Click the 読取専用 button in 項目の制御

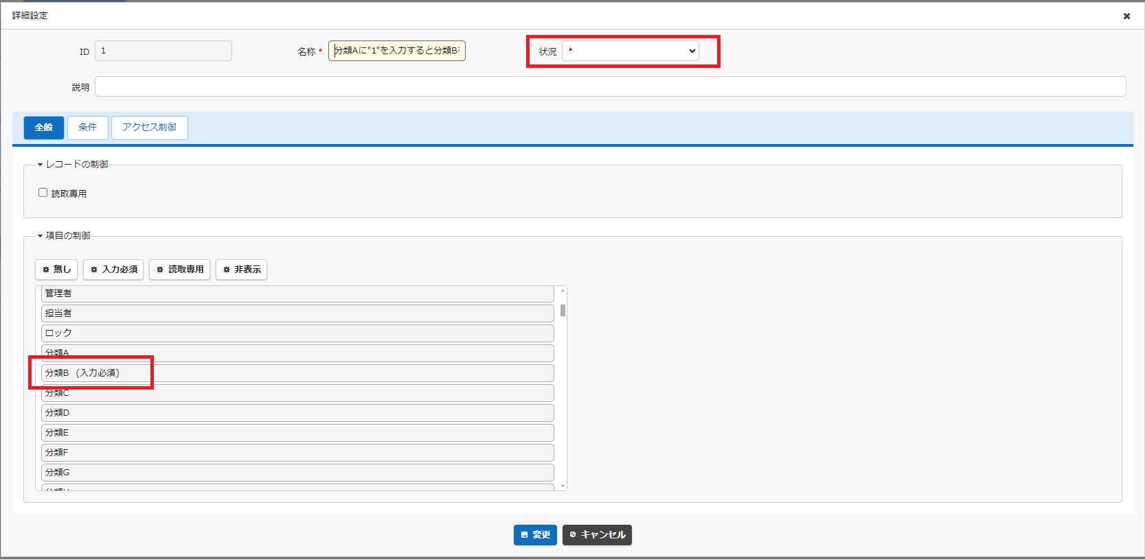(179, 270)
